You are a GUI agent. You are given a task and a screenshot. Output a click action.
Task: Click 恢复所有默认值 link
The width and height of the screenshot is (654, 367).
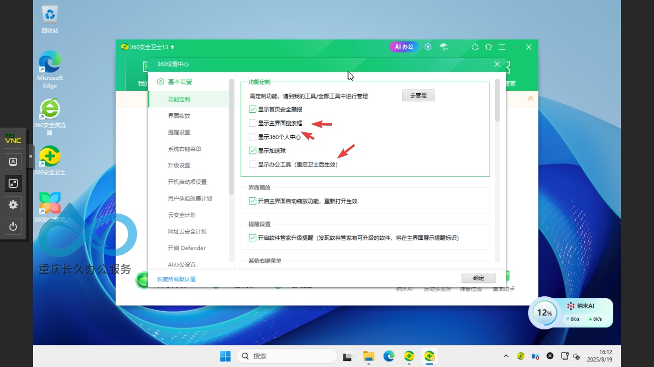tap(176, 279)
